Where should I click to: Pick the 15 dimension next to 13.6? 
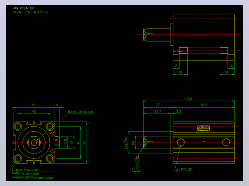click(x=72, y=142)
